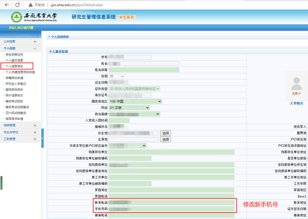Reload the page with refresh icon

(x=17, y=5)
